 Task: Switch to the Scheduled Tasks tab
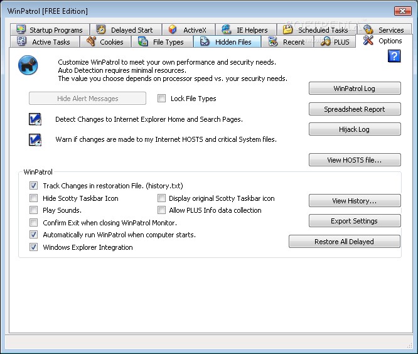coord(317,29)
